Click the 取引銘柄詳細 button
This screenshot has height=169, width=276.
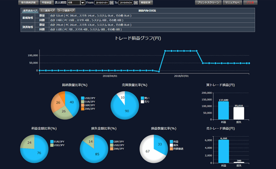(x=28, y=3)
